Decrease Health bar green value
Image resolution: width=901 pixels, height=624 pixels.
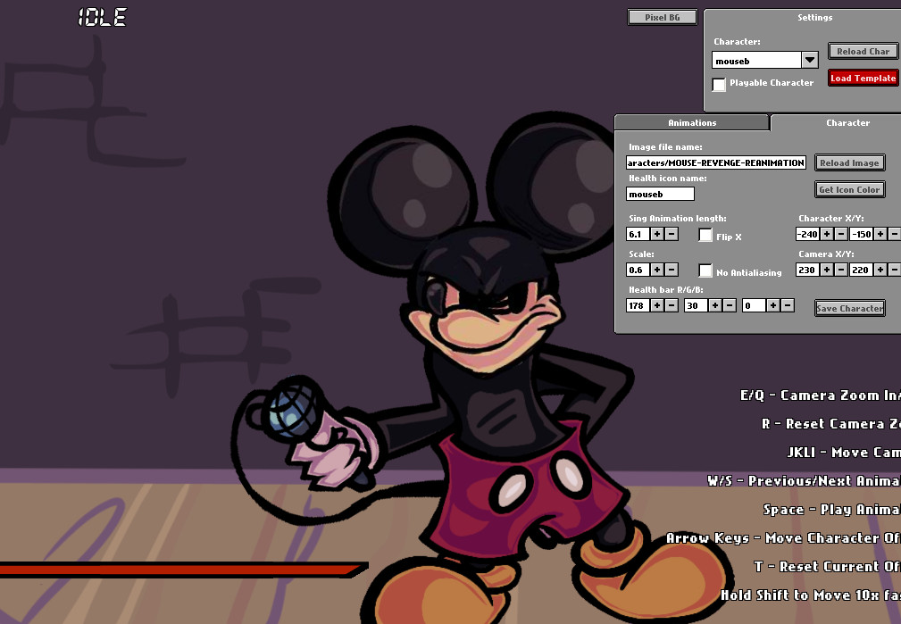[730, 305]
